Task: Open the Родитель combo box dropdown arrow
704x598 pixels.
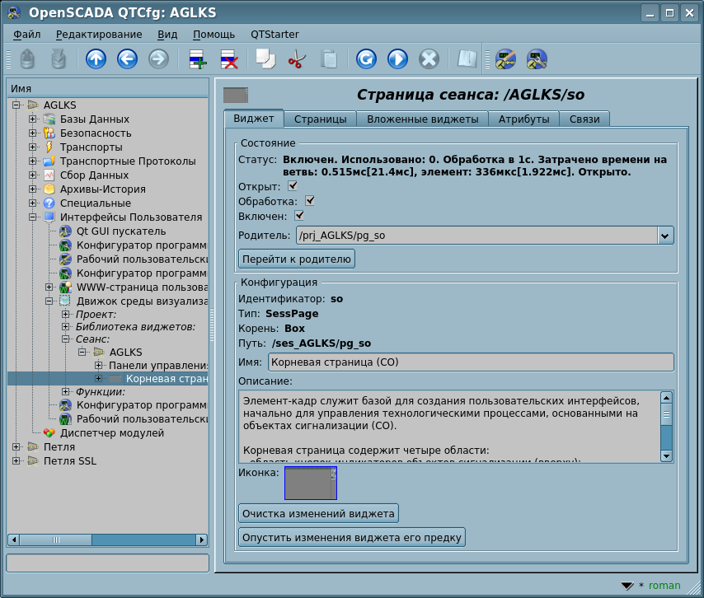Action: [665, 236]
